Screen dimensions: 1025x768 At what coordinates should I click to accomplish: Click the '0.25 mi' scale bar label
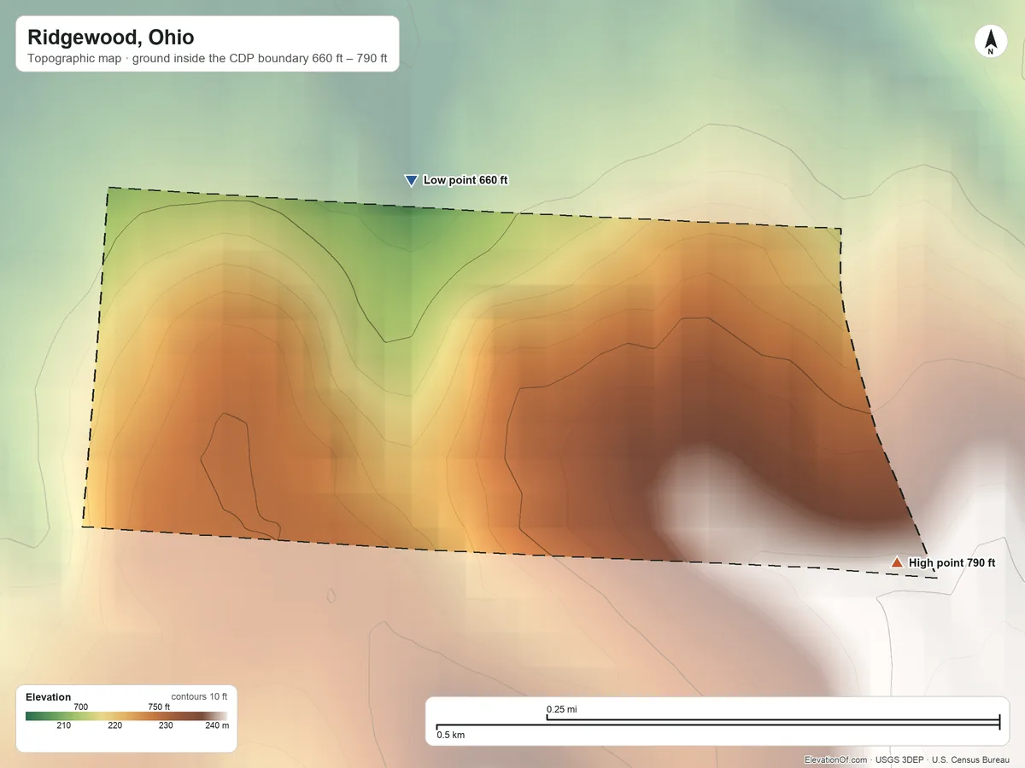(562, 709)
